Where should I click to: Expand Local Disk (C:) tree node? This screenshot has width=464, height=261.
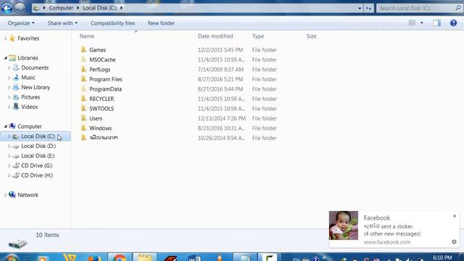[9, 136]
